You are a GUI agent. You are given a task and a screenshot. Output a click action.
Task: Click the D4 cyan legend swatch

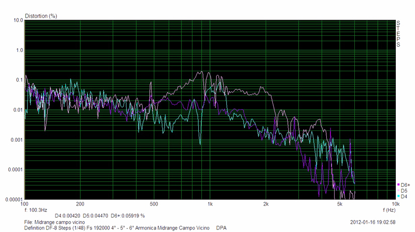(x=398, y=196)
